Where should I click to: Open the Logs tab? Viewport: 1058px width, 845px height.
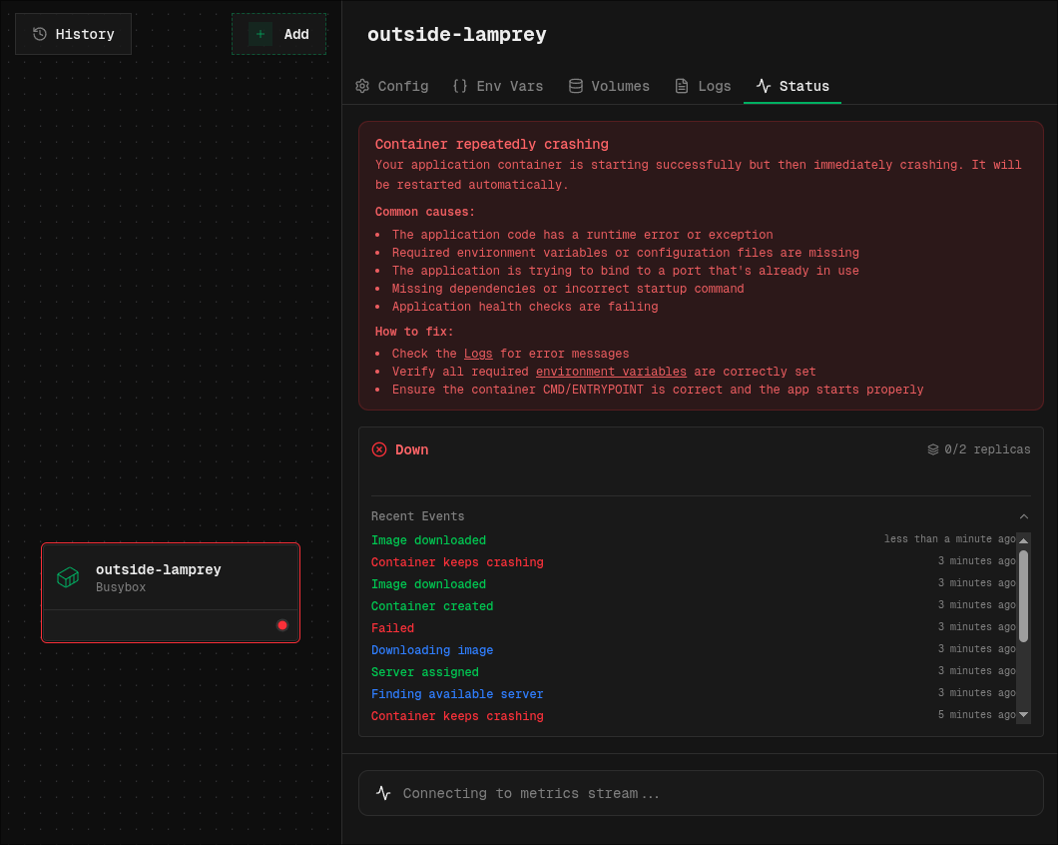[x=703, y=86]
